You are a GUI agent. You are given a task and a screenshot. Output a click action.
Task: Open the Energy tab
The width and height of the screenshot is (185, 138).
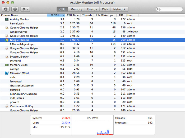(x=92, y=9)
